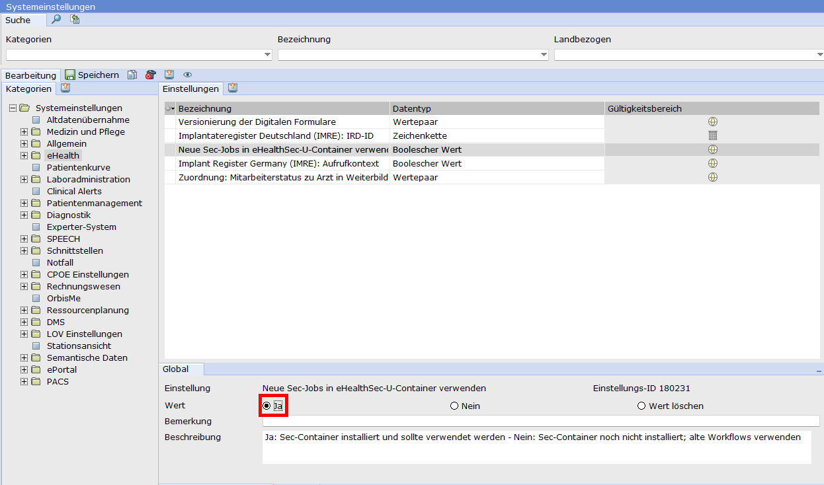
Task: Click globe icon in Versionierung row
Action: click(712, 122)
